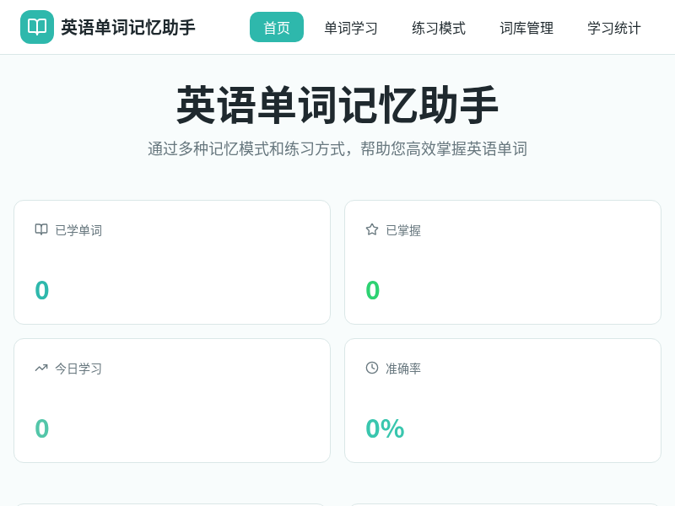The width and height of the screenshot is (675, 506).
Task: Click the book icon on the 已学单词 card
Action: 40,229
